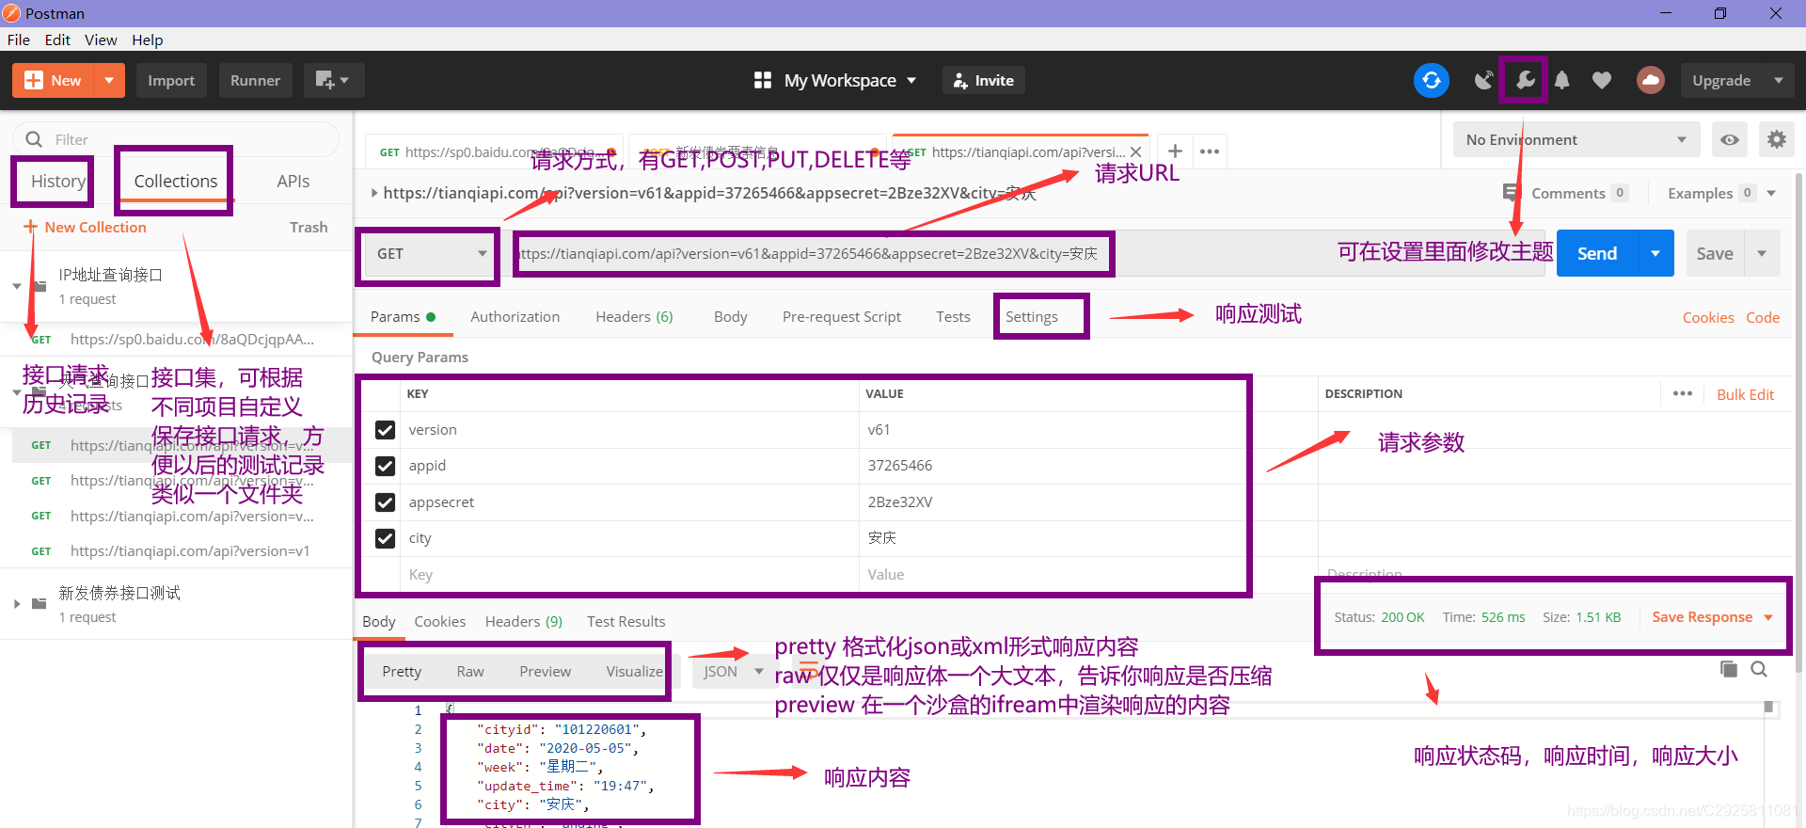
Task: Click the heart icon in header
Action: 1602,80
